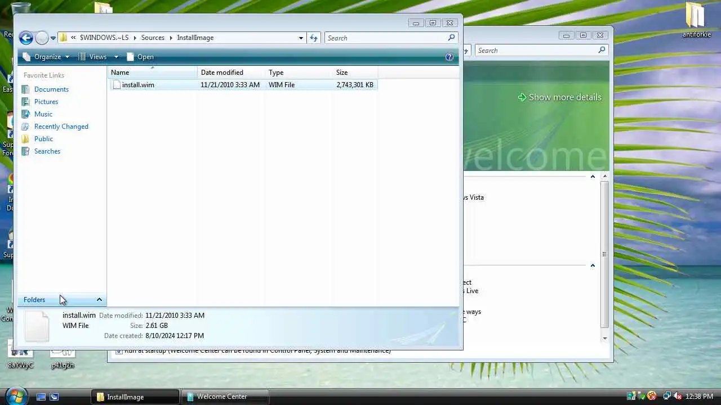This screenshot has width=721, height=405.
Task: Open Documents in Favorite Links
Action: (x=51, y=89)
